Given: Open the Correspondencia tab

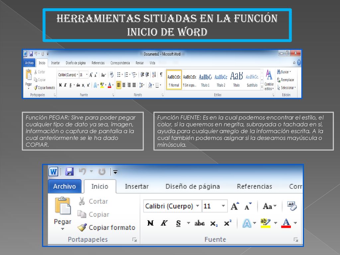Looking at the screenshot, I should pyautogui.click(x=120, y=63).
